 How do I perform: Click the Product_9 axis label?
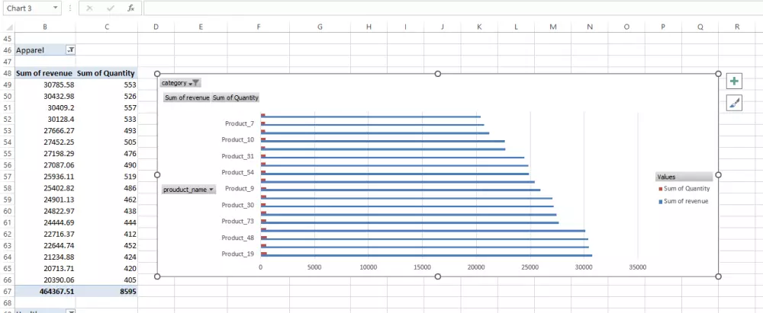tap(240, 188)
